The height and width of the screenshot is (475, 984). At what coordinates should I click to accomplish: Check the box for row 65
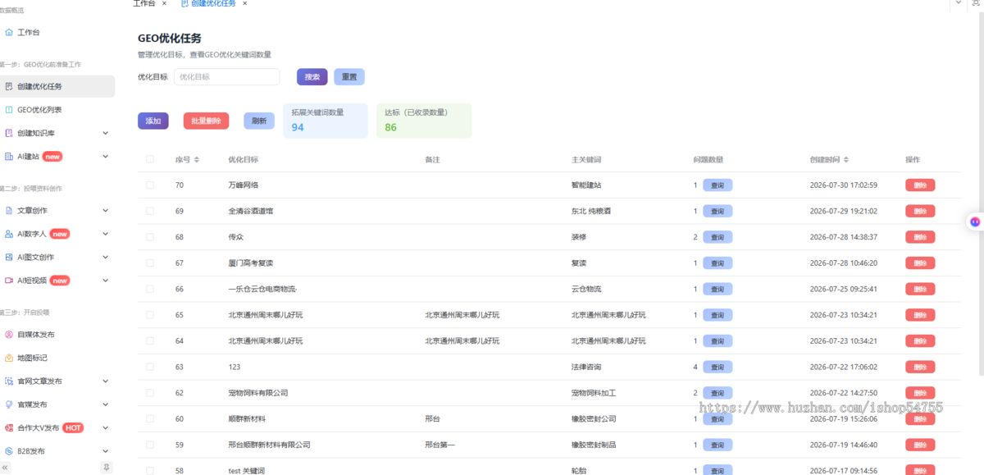[150, 315]
